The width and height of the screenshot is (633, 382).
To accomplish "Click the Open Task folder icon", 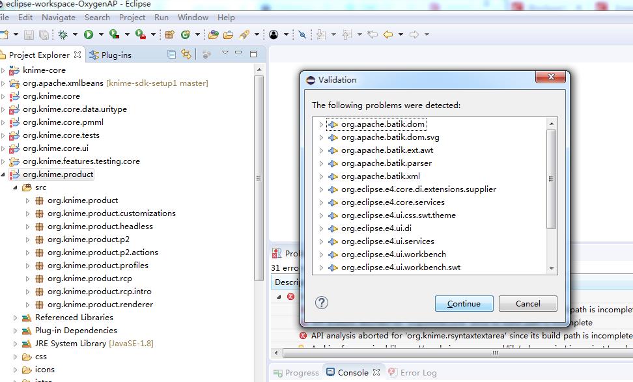I will tap(228, 34).
